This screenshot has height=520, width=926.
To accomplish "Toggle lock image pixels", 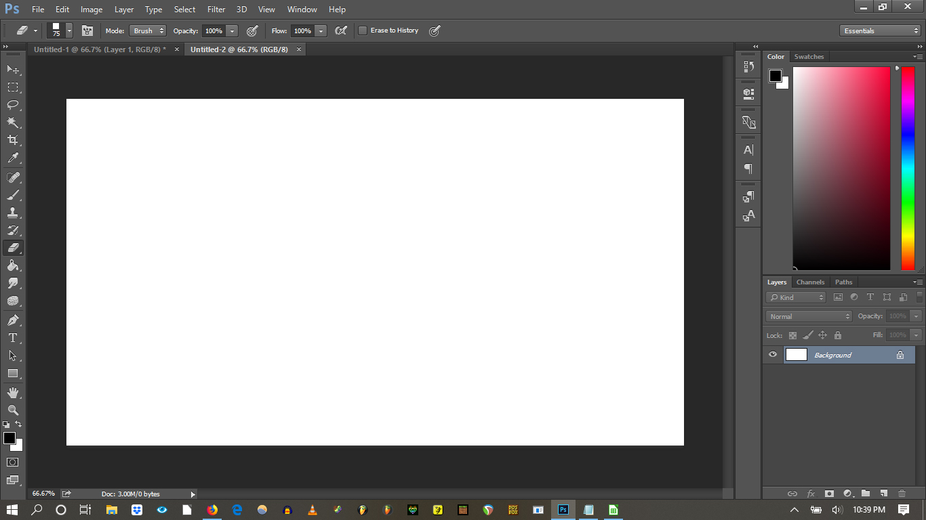I will (x=807, y=335).
